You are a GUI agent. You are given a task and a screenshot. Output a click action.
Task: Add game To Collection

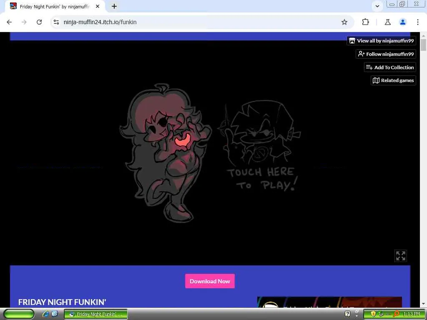pyautogui.click(x=390, y=67)
